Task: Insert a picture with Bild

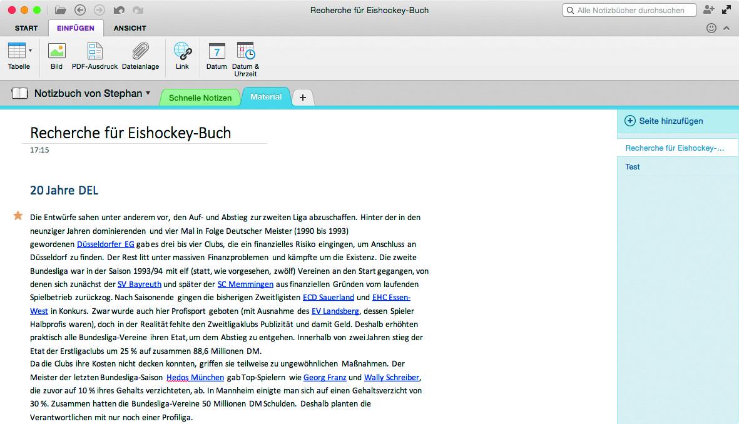Action: [x=56, y=56]
